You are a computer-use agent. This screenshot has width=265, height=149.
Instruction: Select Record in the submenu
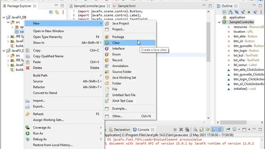point(130,60)
